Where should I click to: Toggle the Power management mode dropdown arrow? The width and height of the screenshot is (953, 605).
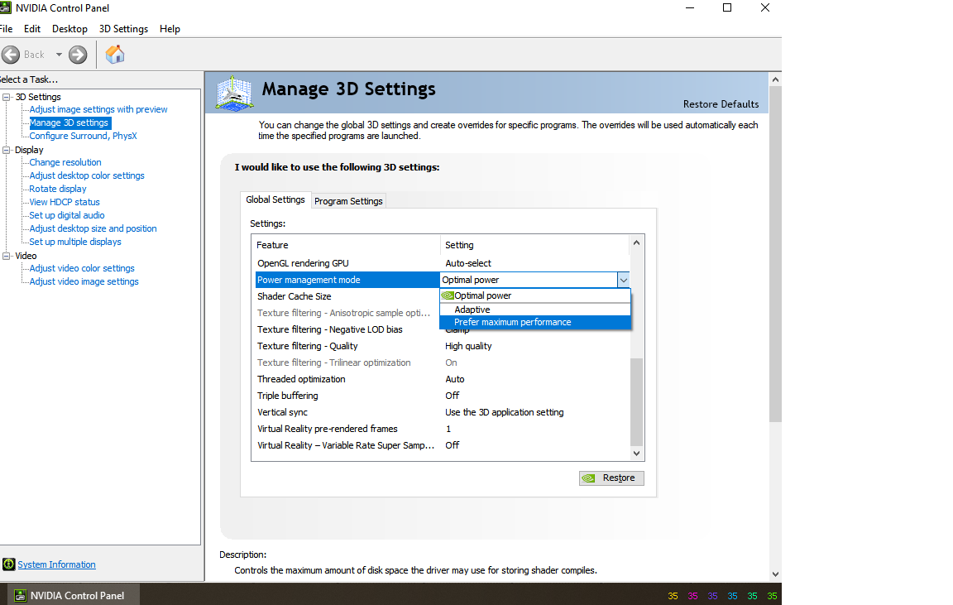624,281
